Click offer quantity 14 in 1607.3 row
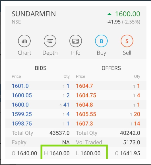This screenshot has height=165, width=151. click(137, 124)
